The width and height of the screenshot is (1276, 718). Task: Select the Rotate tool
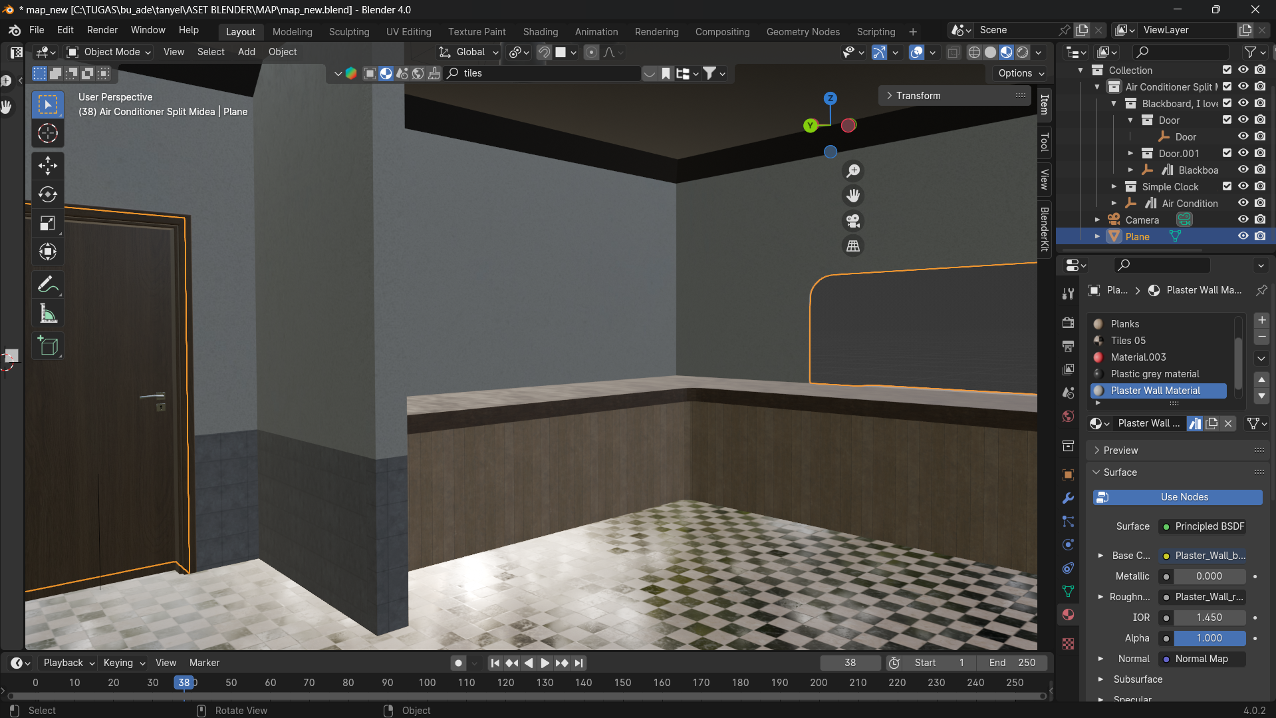click(47, 194)
